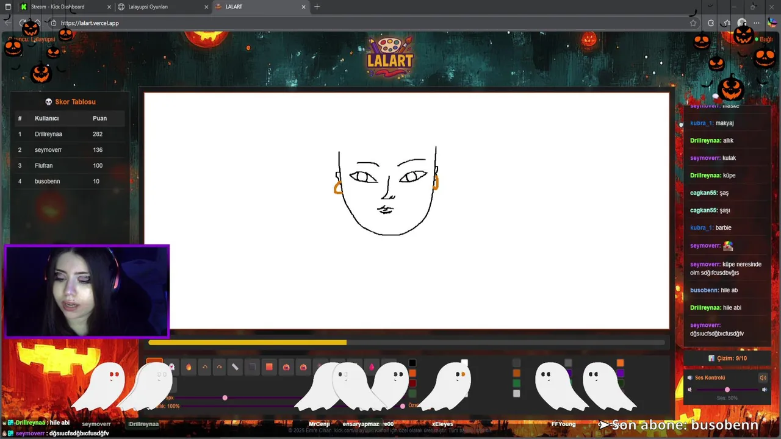The image size is (781, 439).
Task: Pick the white color swatch
Action: [464, 363]
